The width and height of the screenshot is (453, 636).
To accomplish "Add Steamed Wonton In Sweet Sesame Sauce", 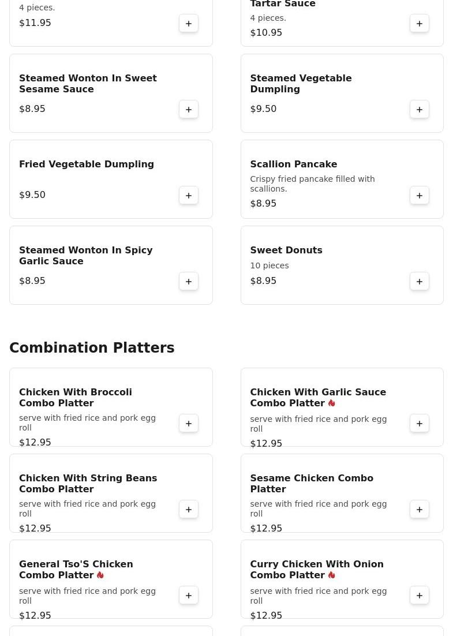I will coord(189,109).
